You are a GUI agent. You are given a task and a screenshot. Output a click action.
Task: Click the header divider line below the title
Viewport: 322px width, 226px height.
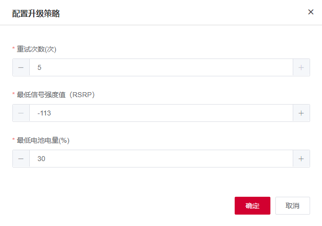coord(161,25)
